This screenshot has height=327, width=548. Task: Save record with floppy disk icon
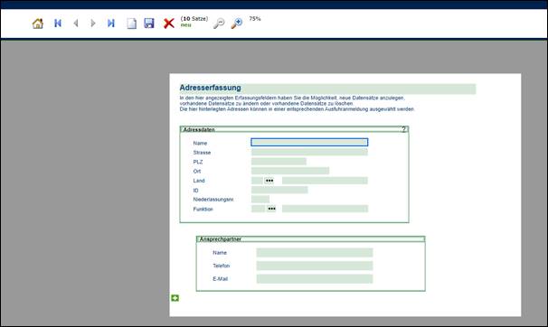tap(149, 23)
